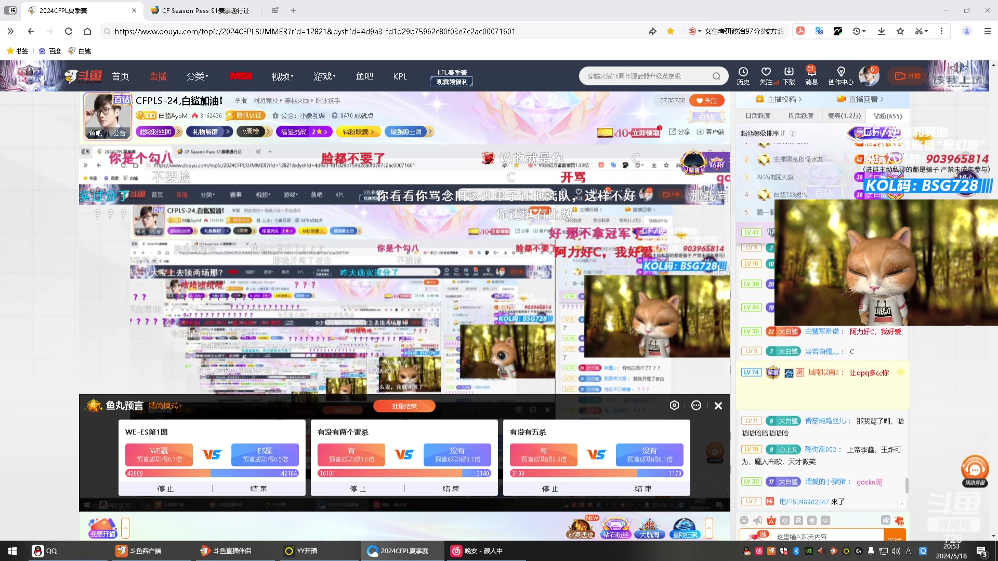The image size is (998, 561).
Task: Click the 星际狂飙 activity icon
Action: pos(685,528)
